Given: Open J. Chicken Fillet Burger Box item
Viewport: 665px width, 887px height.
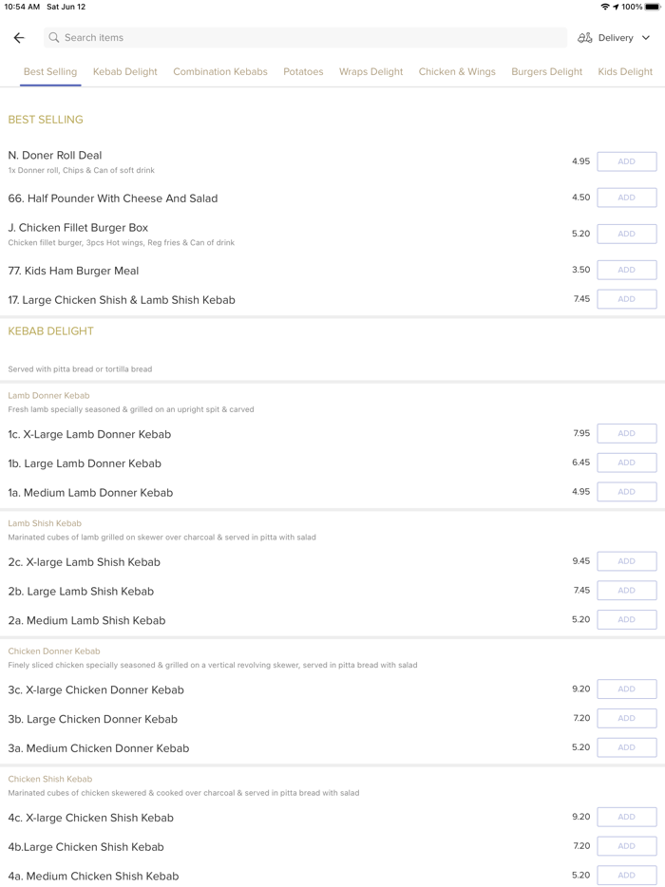Looking at the screenshot, I should [78, 228].
